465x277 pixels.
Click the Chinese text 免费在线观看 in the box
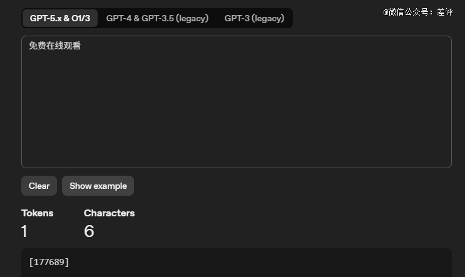[55, 46]
